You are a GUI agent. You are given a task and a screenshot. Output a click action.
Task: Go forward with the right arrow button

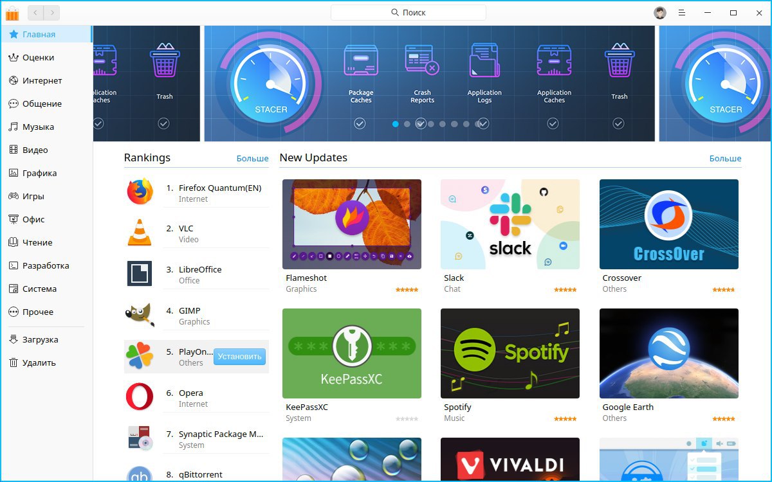tap(51, 12)
